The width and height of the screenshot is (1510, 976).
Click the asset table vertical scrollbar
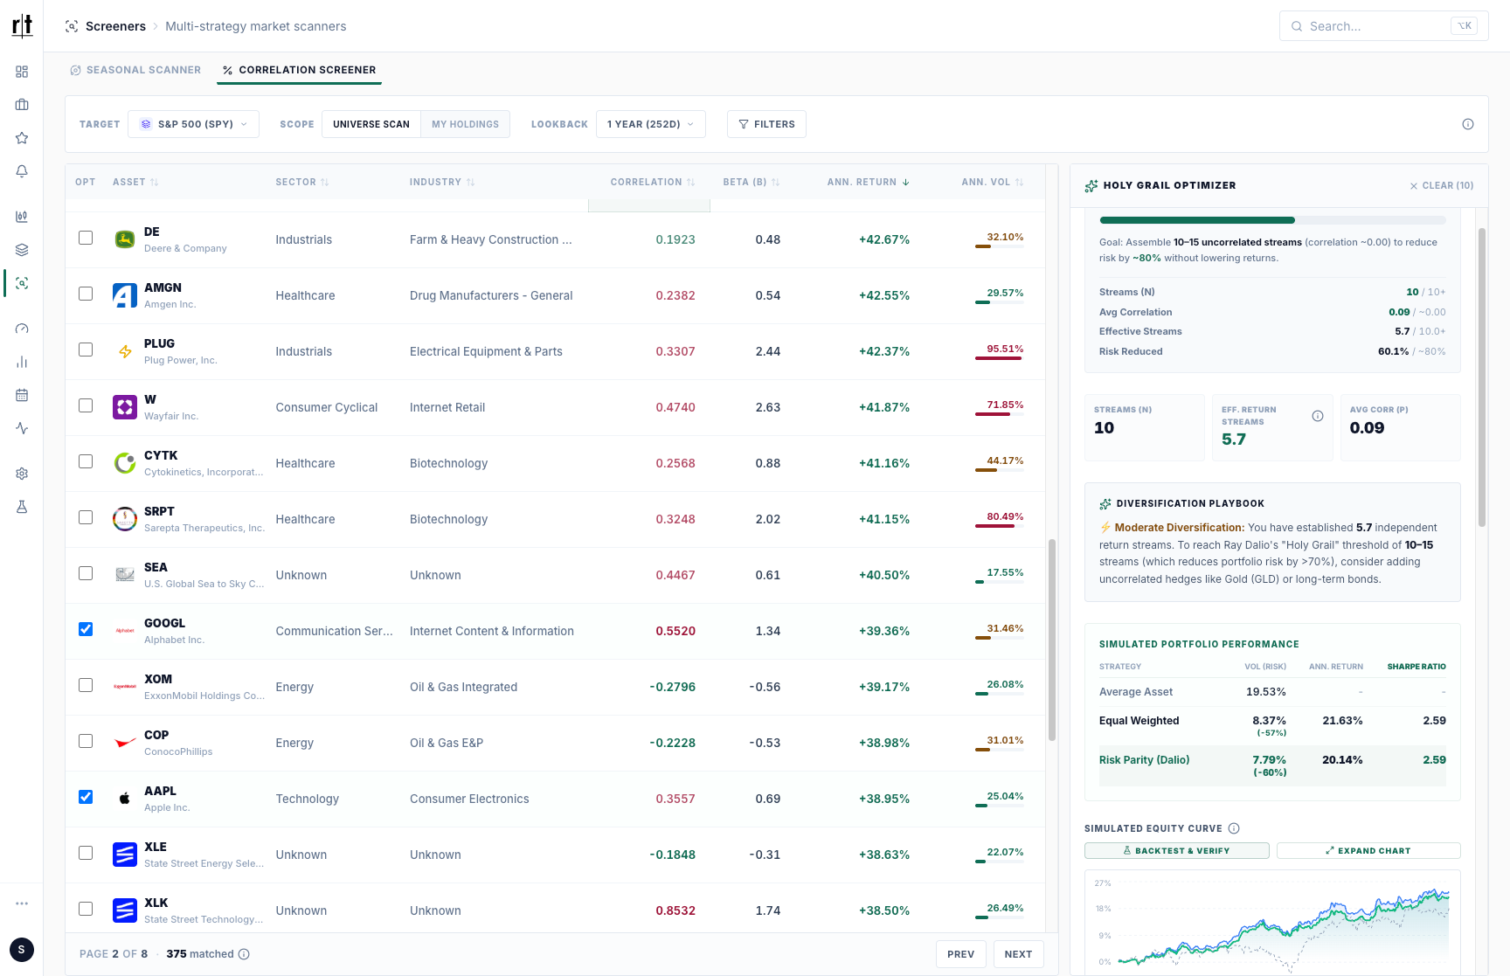[1052, 640]
